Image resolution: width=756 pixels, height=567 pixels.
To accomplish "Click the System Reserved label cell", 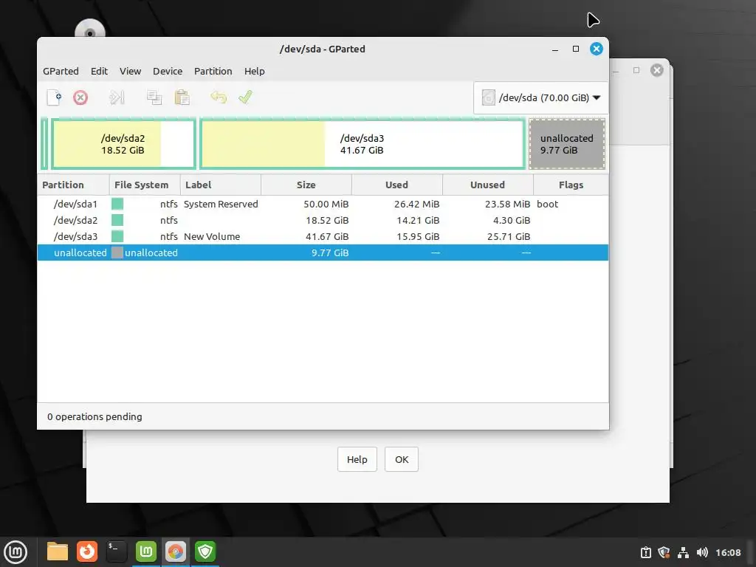I will pyautogui.click(x=221, y=204).
